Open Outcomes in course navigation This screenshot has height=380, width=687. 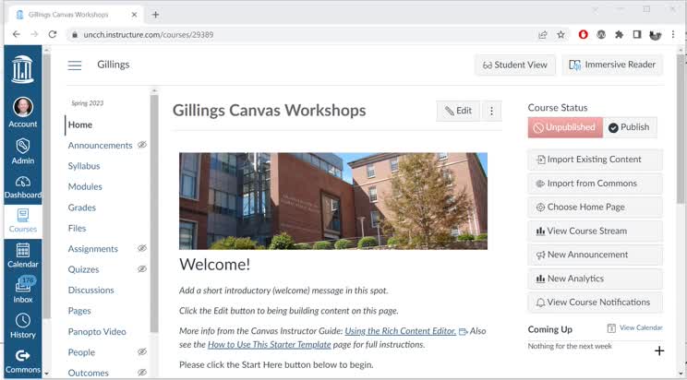coord(88,373)
